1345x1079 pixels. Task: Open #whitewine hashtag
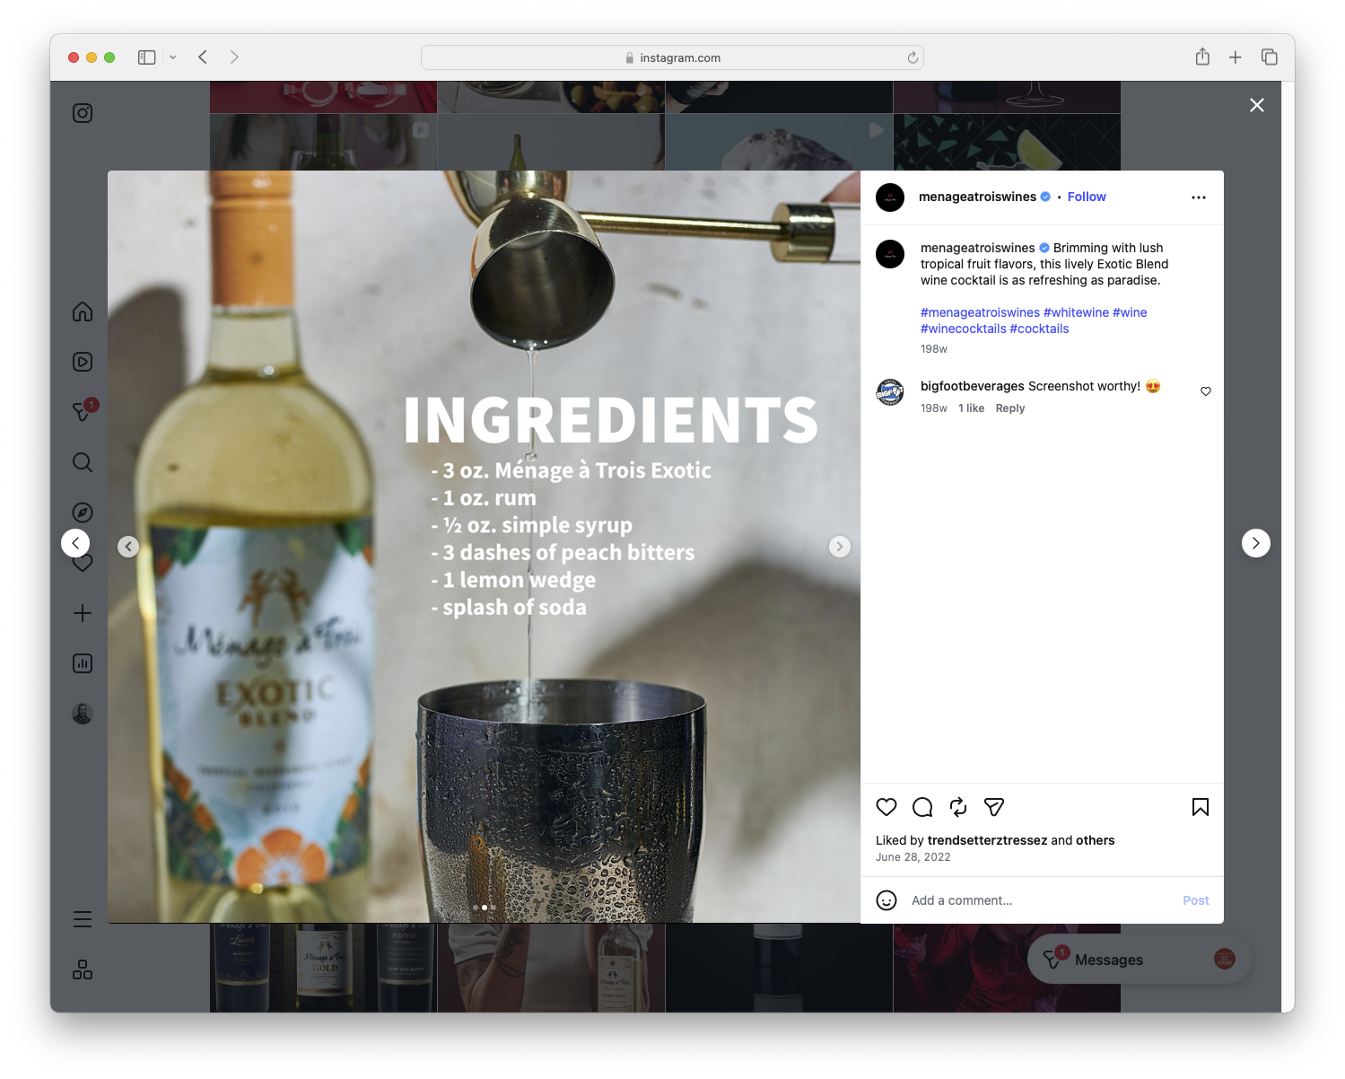pos(1076,312)
